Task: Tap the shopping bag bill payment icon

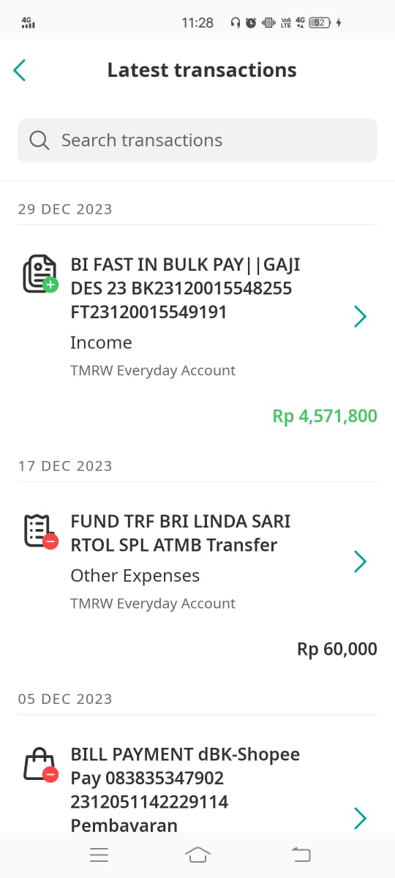Action: 39,765
